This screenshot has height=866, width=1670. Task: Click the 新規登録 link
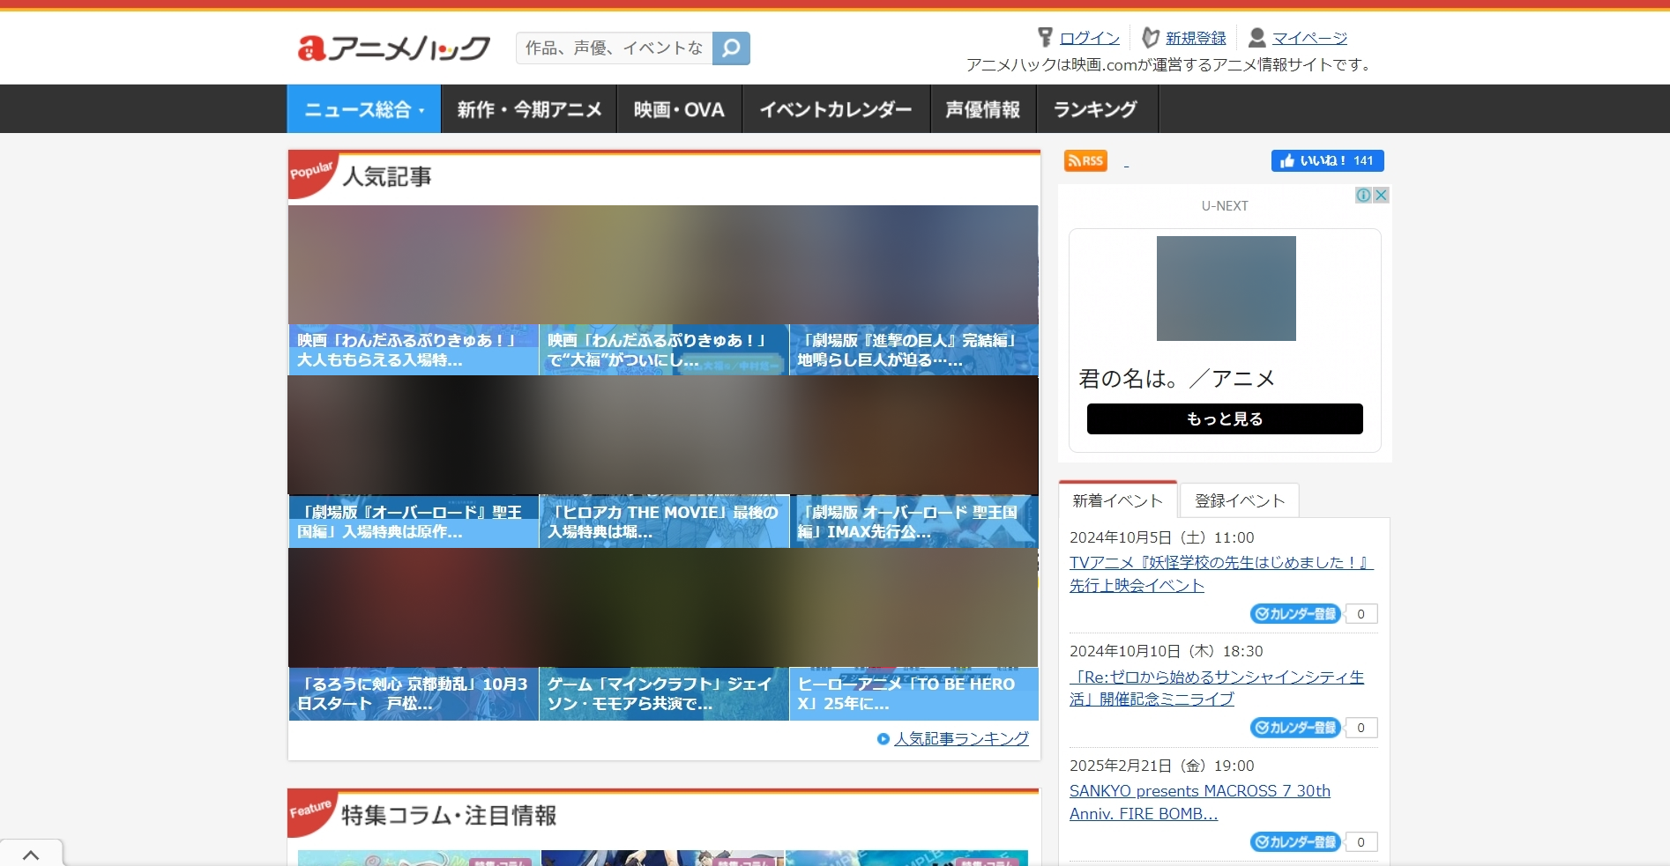(x=1196, y=38)
